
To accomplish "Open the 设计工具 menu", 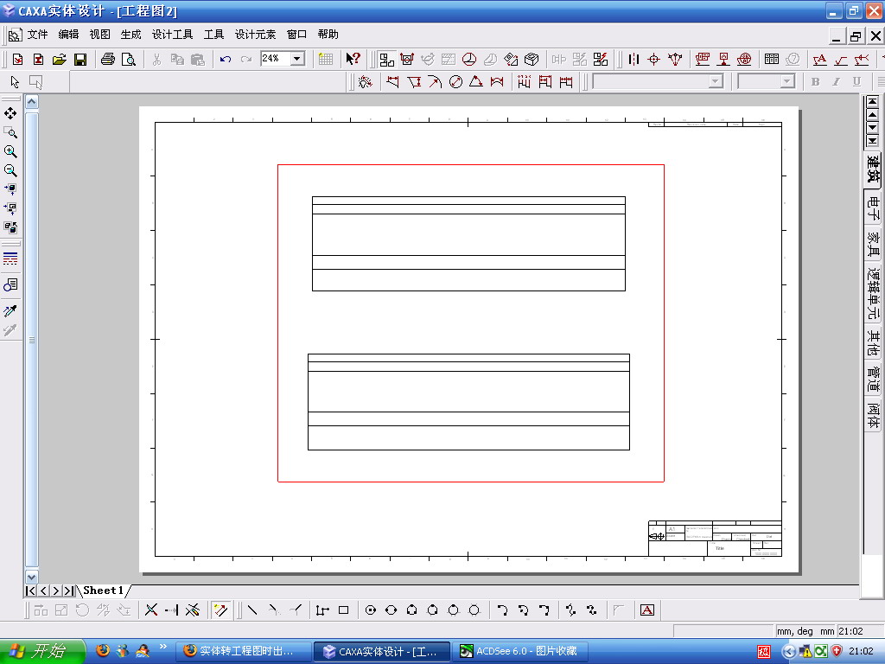I will pos(172,35).
